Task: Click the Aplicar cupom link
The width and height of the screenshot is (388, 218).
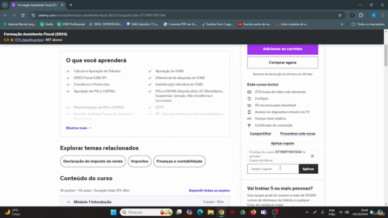Action: pos(283,144)
